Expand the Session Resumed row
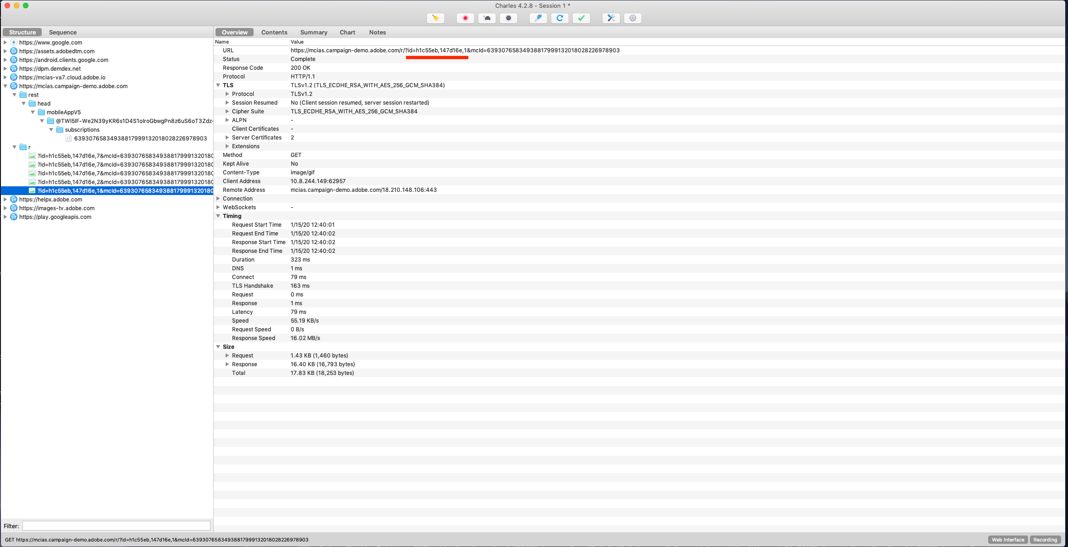 [x=227, y=102]
